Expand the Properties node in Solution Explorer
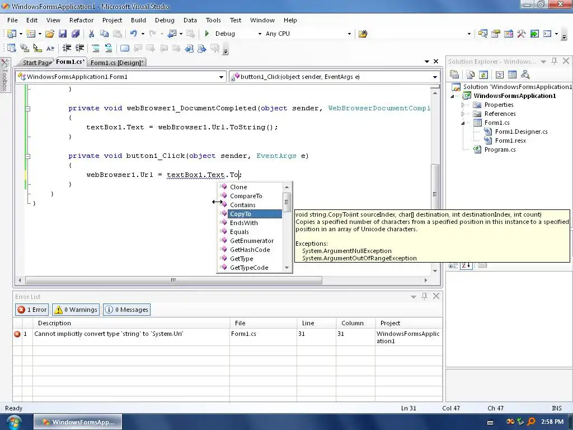Viewport: 573px width, 430px height. coord(463,105)
